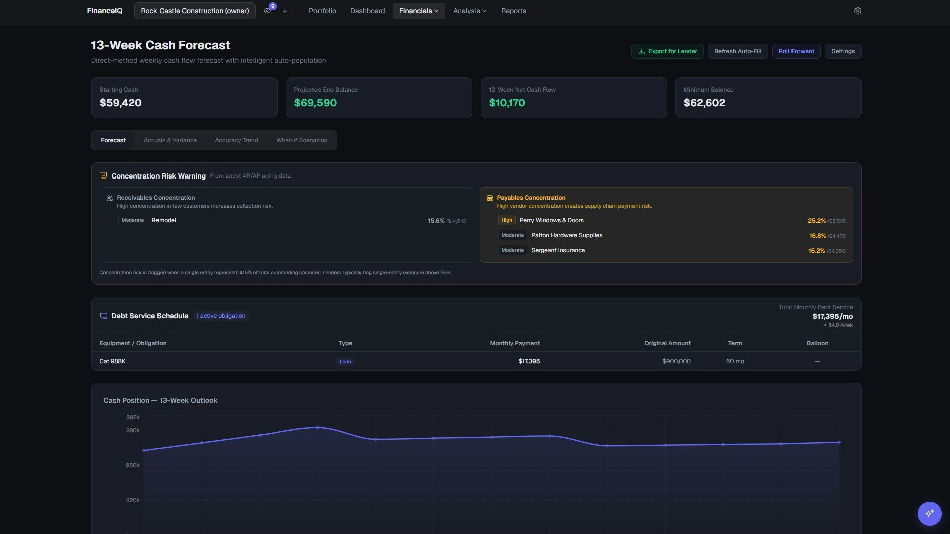Viewport: 950px width, 534px height.
Task: Click the card icon next to Debt Service Schedule
Action: coord(103,316)
